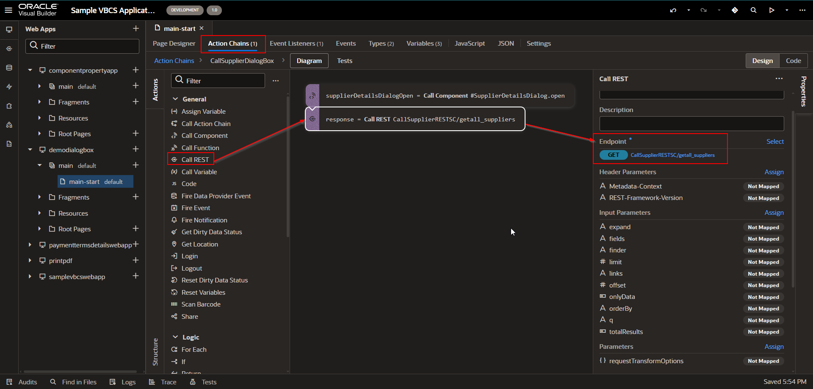Open the Git diamond icon menu

pyautogui.click(x=735, y=10)
